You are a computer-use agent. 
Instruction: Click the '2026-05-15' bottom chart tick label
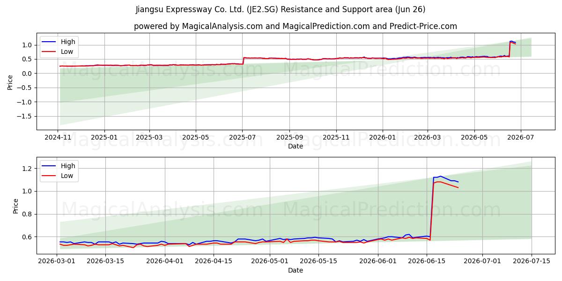click(x=318, y=261)
